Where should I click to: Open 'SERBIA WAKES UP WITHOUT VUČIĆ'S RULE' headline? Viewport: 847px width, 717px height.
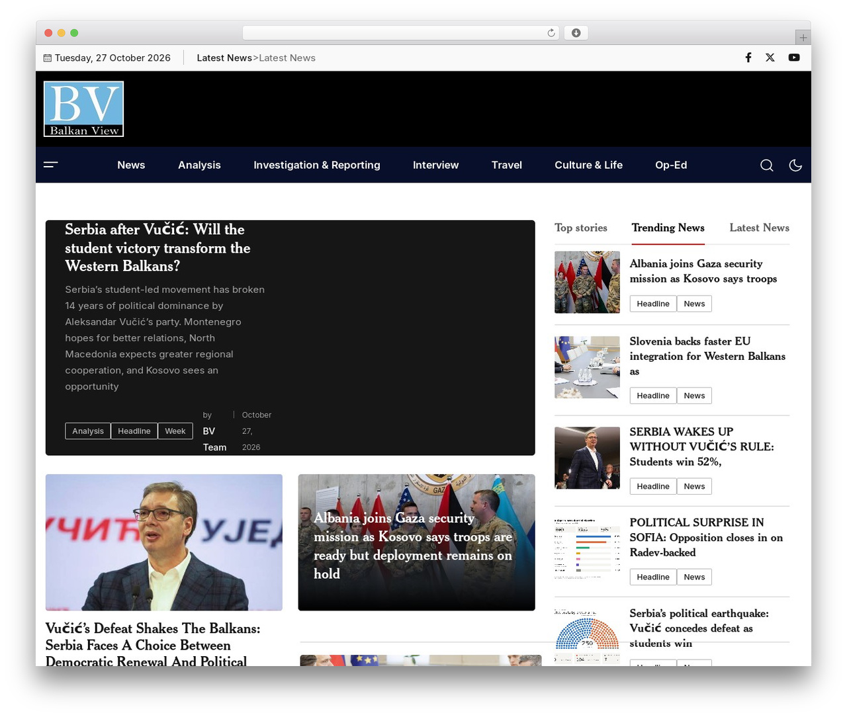point(702,446)
